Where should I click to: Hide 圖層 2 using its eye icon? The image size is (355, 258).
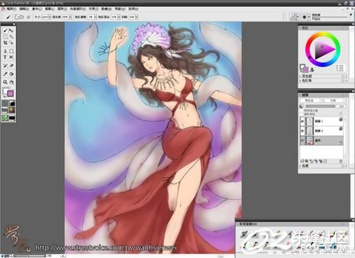[x=302, y=131]
